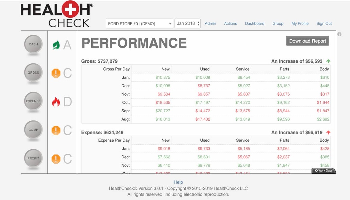The width and height of the screenshot is (350, 200).
Task: Open the Admin menu
Action: [210, 24]
